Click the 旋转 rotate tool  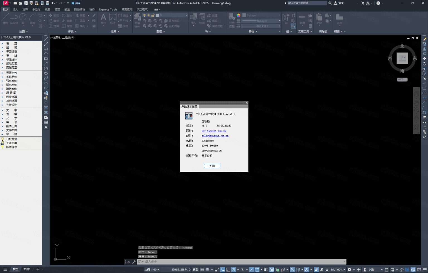[67, 15]
